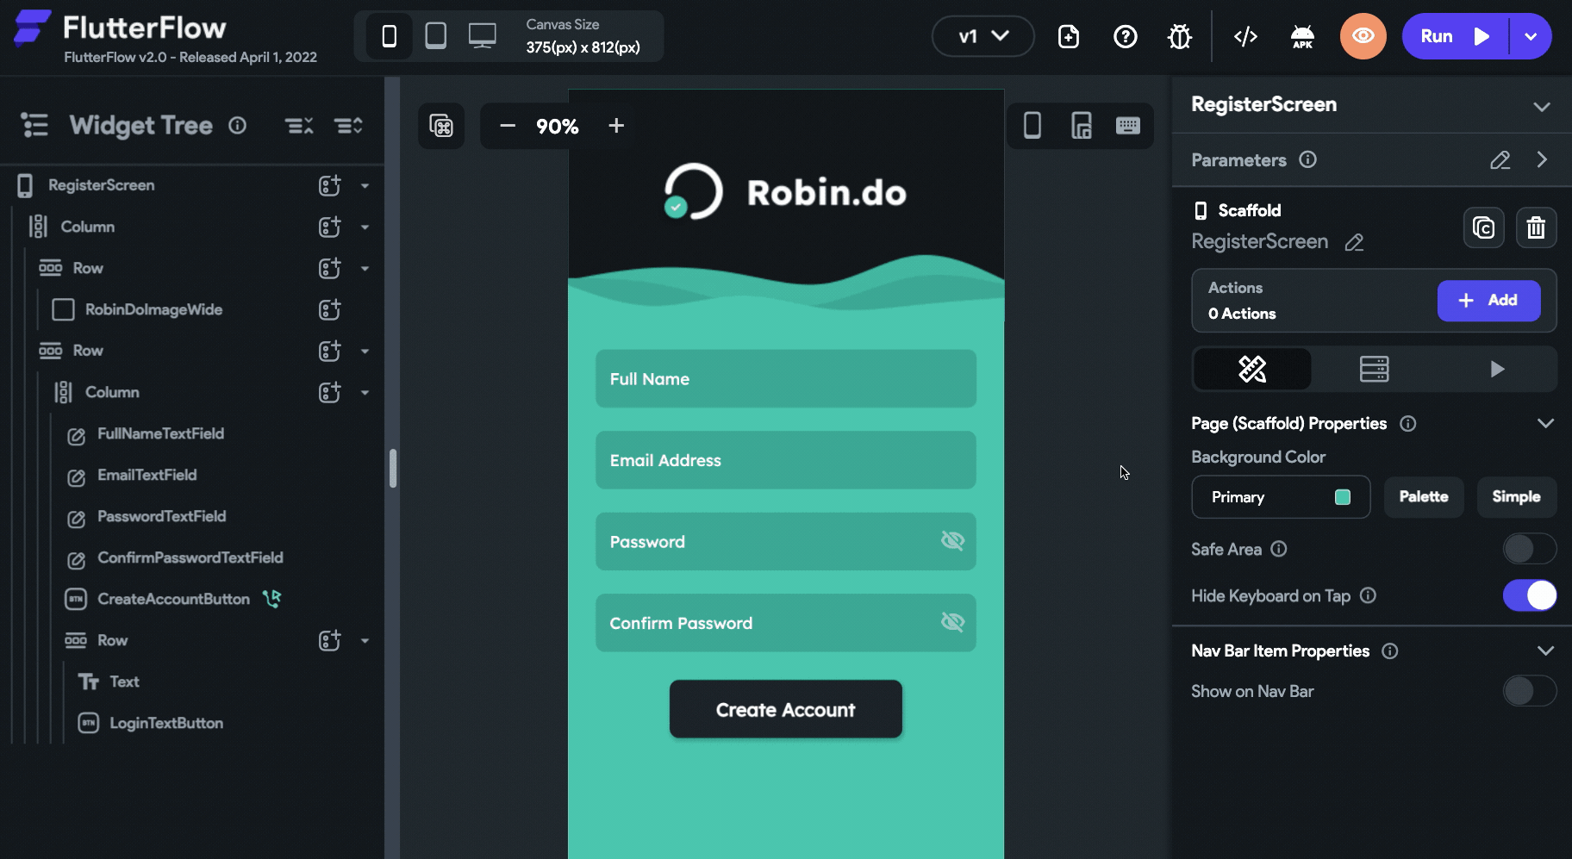Click the view code </> icon
The height and width of the screenshot is (859, 1572).
[x=1244, y=36]
